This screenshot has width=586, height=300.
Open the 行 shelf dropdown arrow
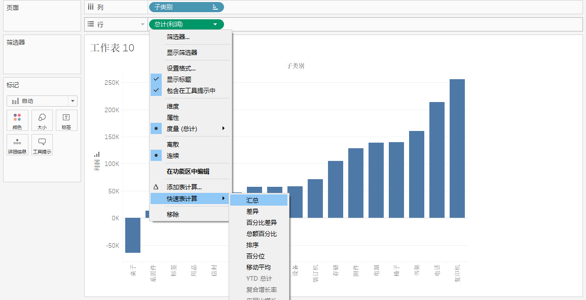[142, 25]
